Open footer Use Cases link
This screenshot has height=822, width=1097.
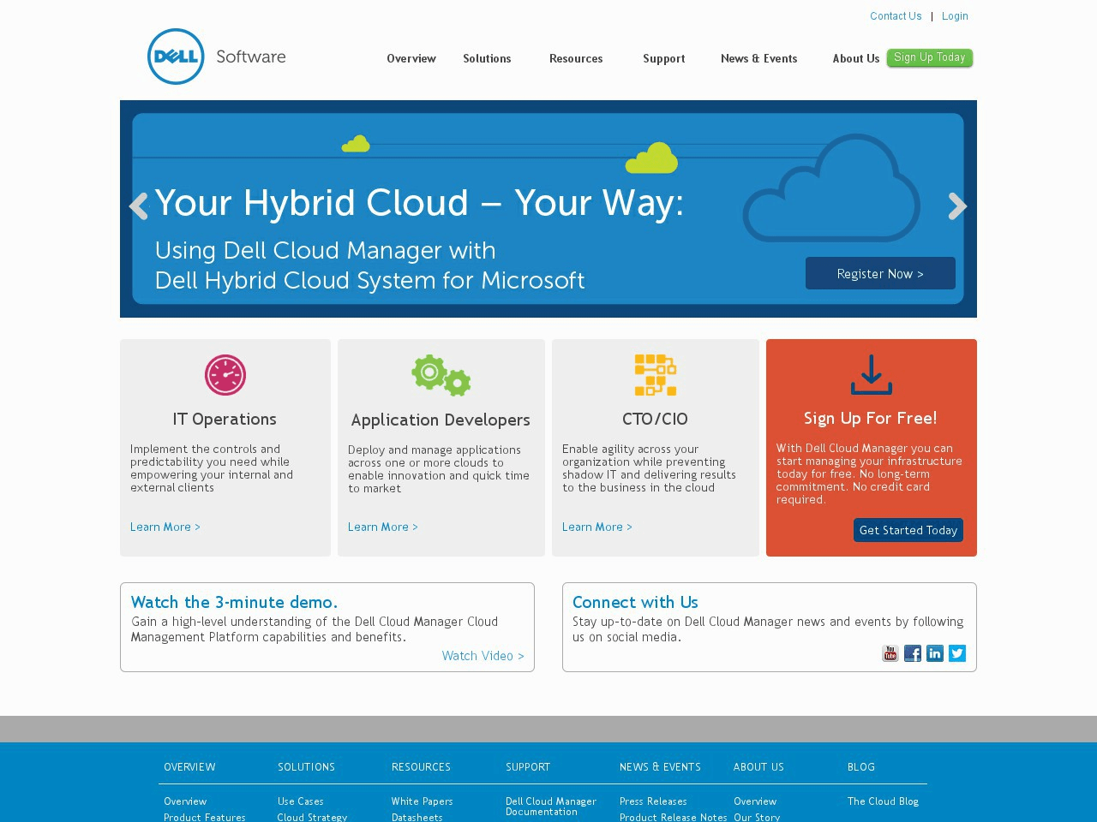301,801
